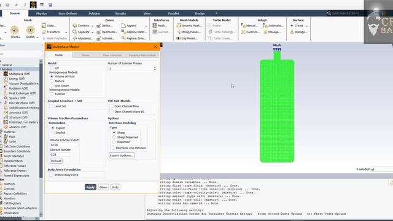The width and height of the screenshot is (393, 221).
Task: Open the Transform dropdown arrow
Action: click(x=66, y=33)
